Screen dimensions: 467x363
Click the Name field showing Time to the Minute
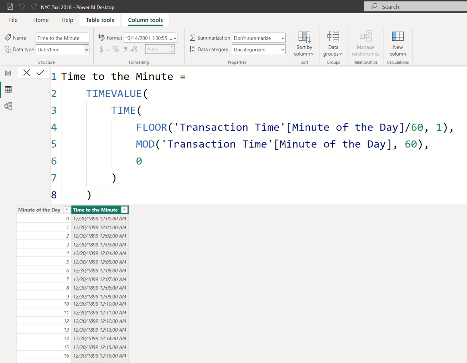click(x=62, y=37)
